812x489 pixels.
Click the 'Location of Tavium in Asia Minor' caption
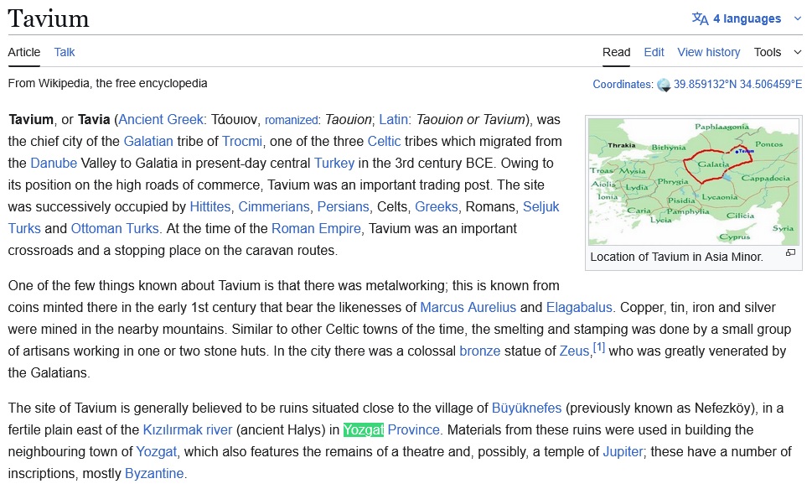tap(676, 257)
